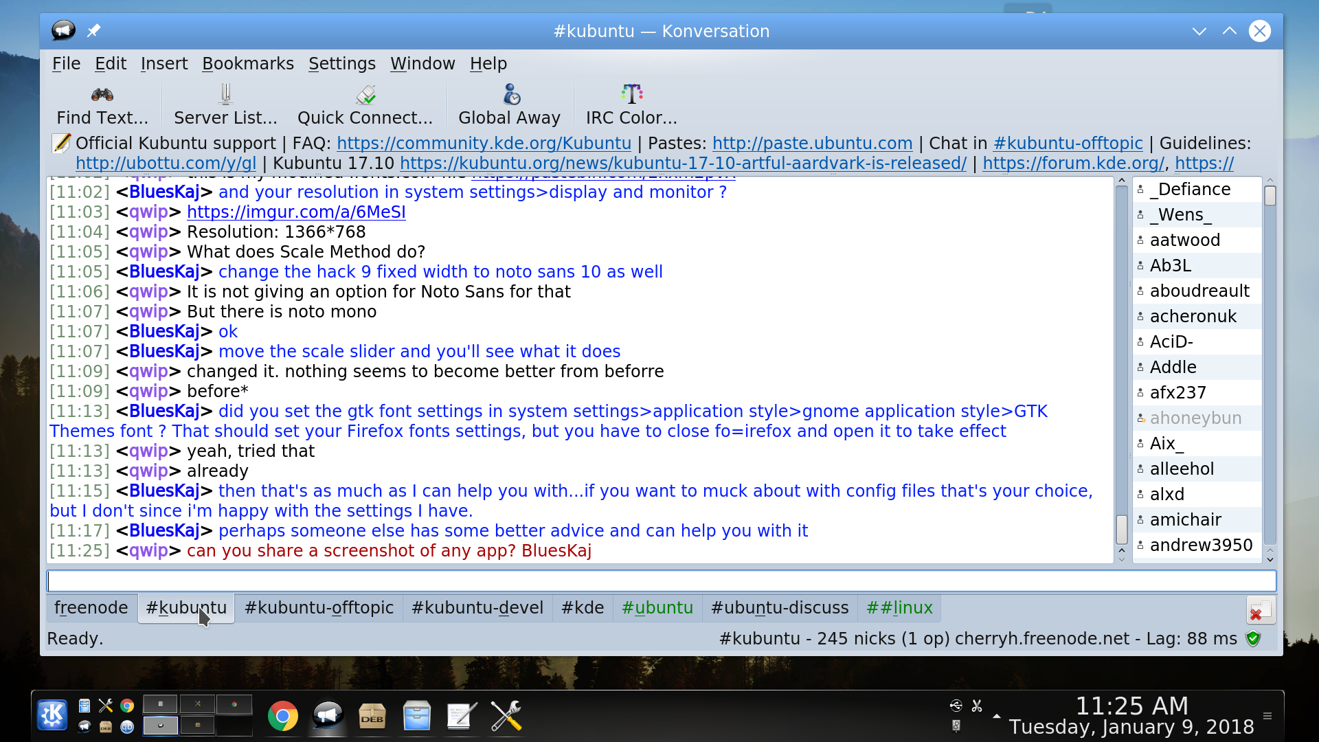
Task: Open the community.kde.org/Kubuntu FAQ link
Action: pyautogui.click(x=484, y=143)
